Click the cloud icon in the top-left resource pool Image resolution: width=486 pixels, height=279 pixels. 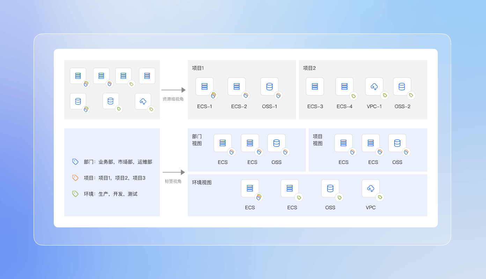click(143, 101)
